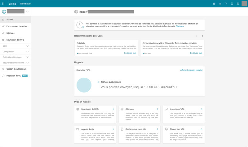Open the Sitemaps card arrow
Image resolution: width=248 pixels, height=147 pixels.
[157, 109]
